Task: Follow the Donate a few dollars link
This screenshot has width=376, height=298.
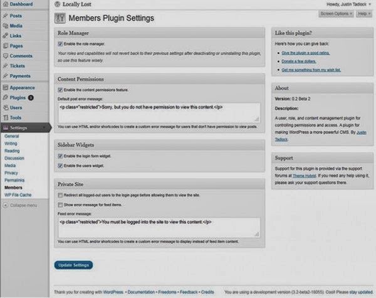Action: (299, 61)
